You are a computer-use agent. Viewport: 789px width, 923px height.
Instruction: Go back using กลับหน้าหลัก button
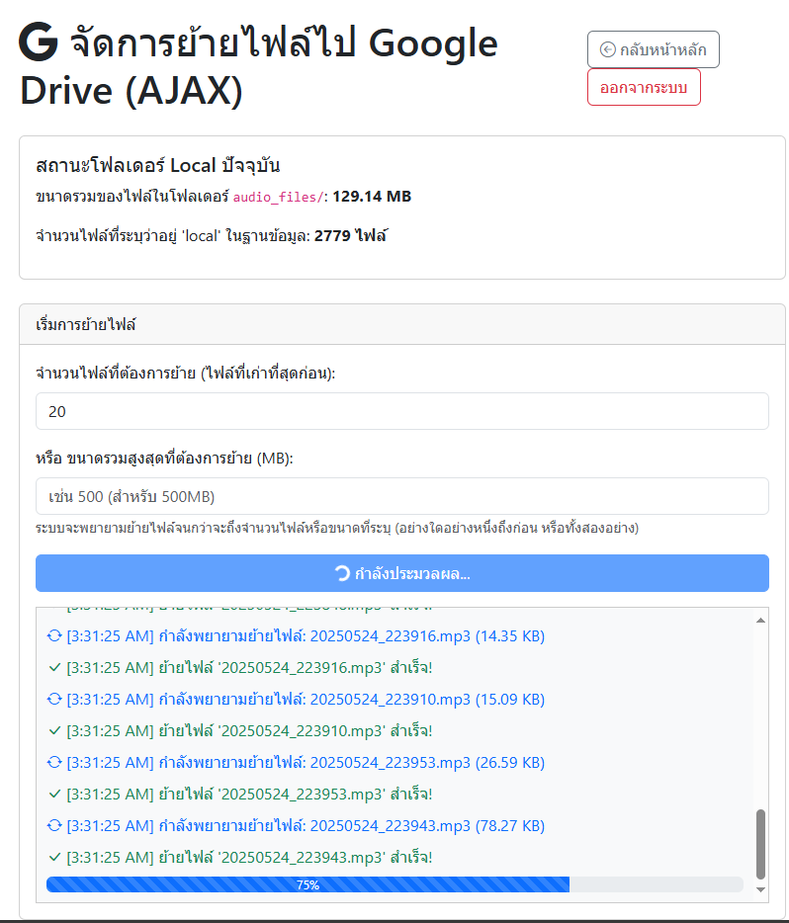(653, 49)
